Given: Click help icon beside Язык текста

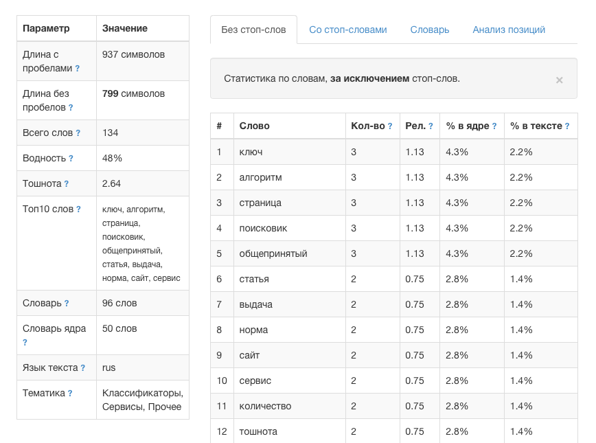Looking at the screenshot, I should tap(83, 368).
